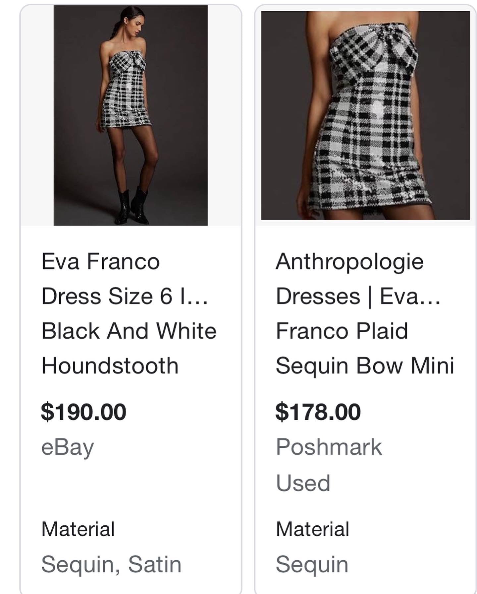Click the 'Used' condition label
The image size is (477, 594).
coord(303,483)
